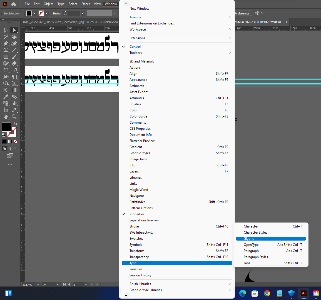Screen dimensions: 321x300
Task: Select the Pen tool
Action: tap(6, 44)
